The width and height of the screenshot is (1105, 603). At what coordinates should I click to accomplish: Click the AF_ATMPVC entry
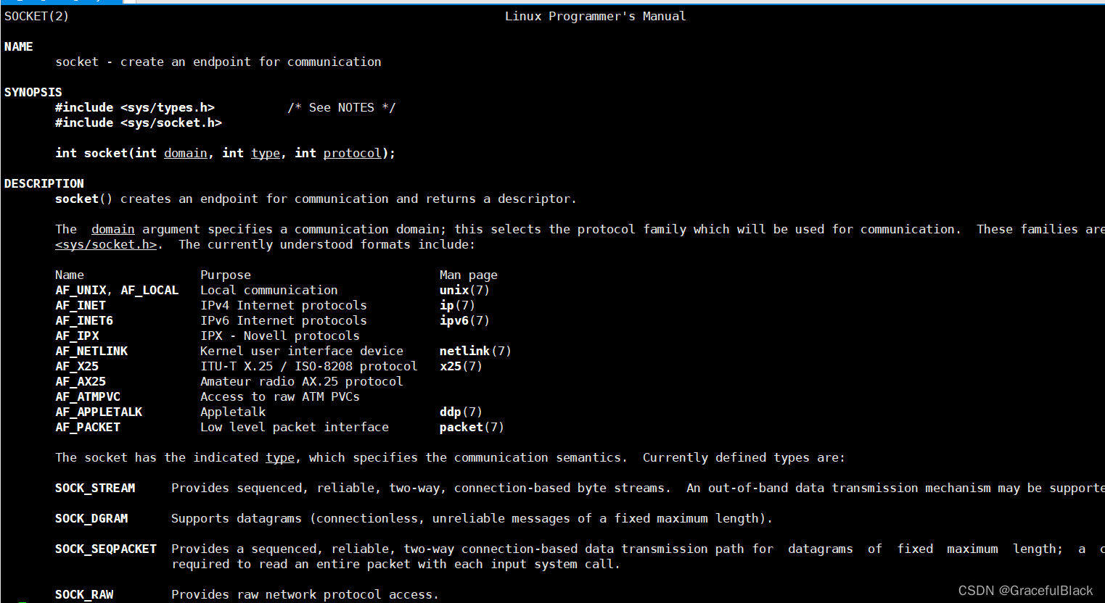[88, 396]
